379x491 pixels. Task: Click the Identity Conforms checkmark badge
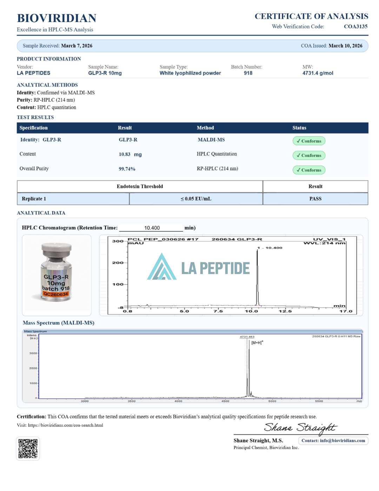(309, 141)
